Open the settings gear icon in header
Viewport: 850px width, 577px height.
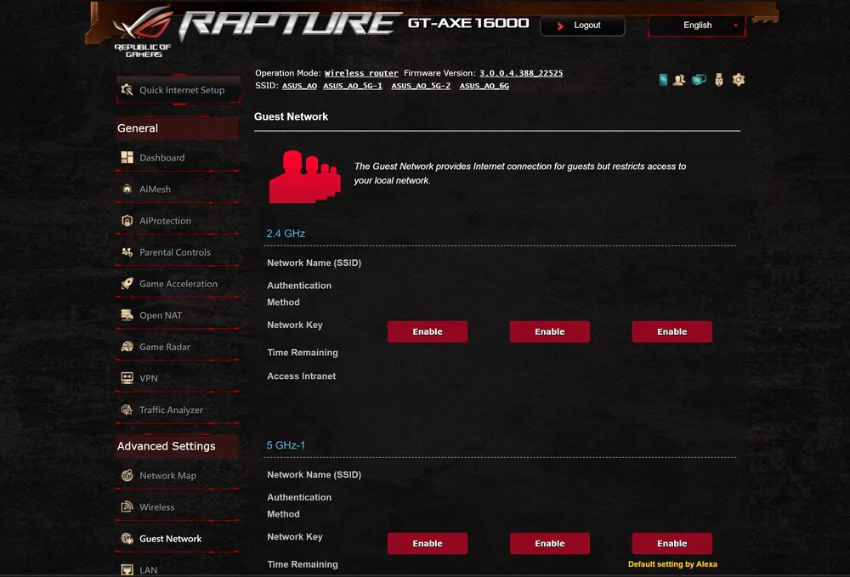739,80
